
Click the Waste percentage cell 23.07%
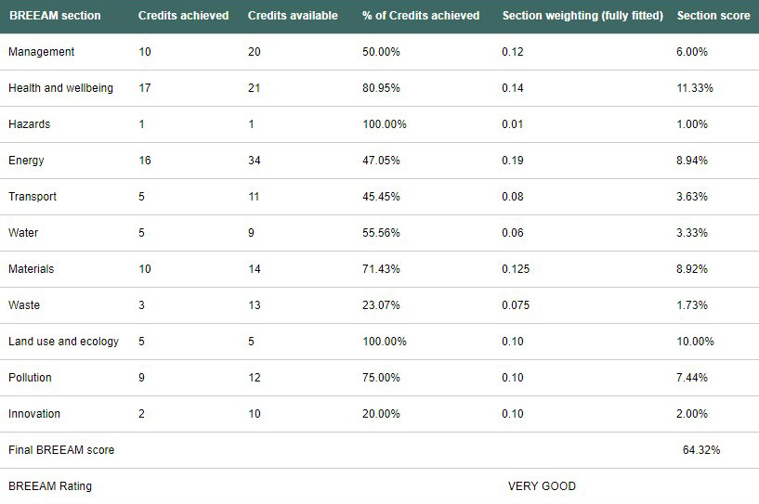click(x=381, y=305)
